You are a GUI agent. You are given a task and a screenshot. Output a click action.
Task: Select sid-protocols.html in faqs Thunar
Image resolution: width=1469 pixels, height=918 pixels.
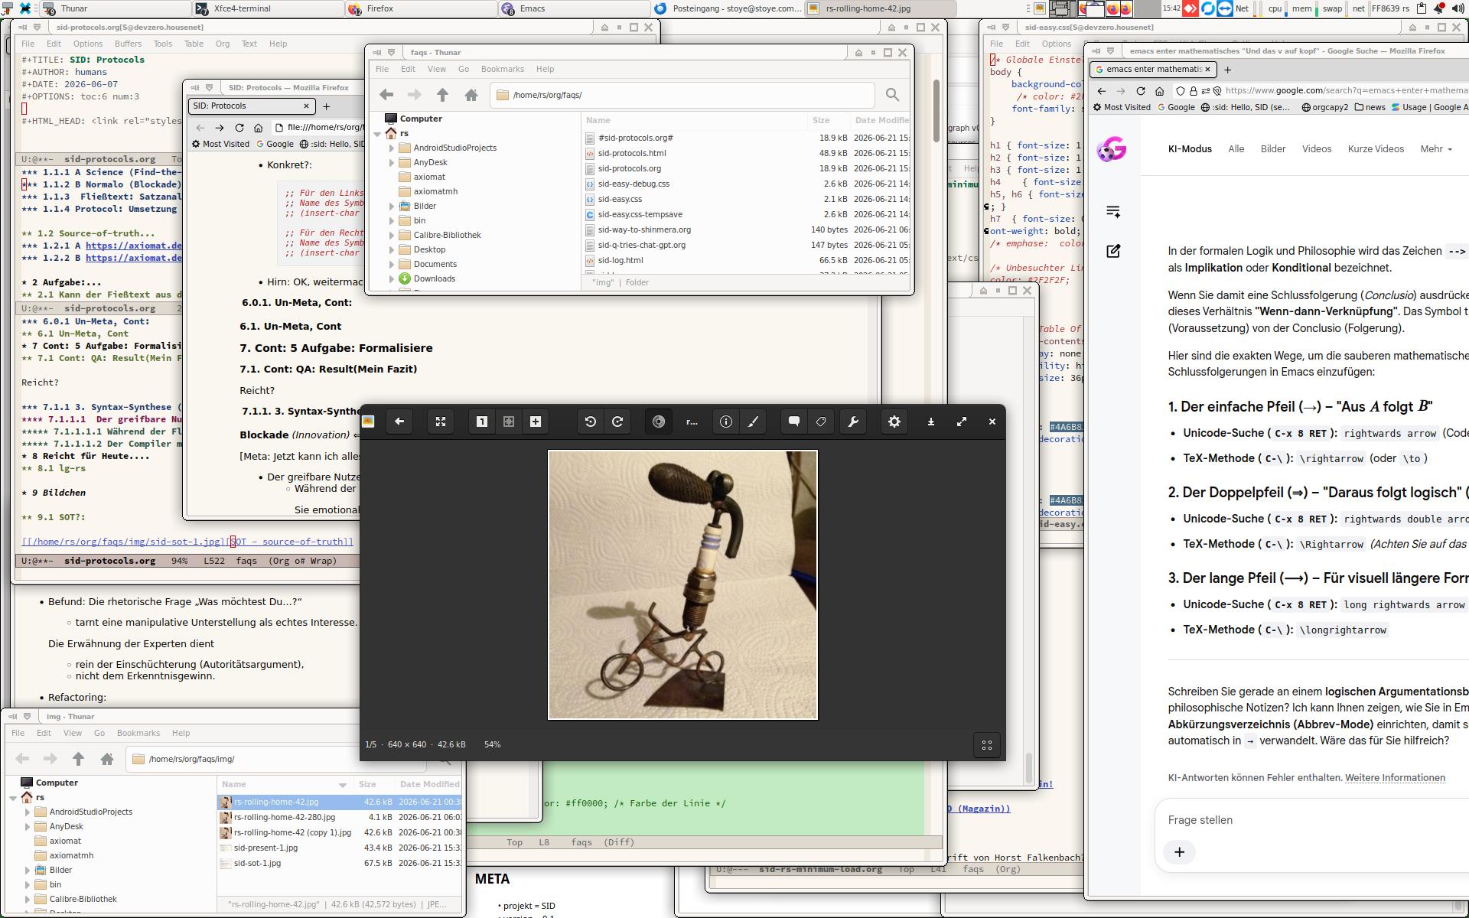632,153
